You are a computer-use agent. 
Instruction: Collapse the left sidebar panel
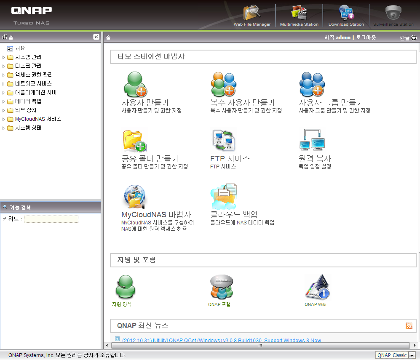pyautogui.click(x=96, y=37)
